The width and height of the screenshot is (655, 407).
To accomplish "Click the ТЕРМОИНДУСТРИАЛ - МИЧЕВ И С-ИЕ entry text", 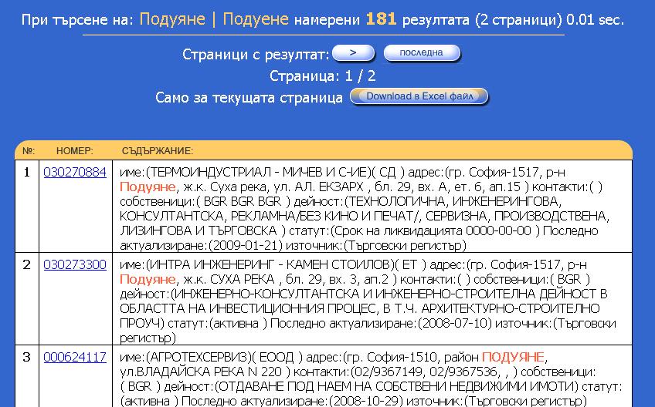I will tap(259, 172).
